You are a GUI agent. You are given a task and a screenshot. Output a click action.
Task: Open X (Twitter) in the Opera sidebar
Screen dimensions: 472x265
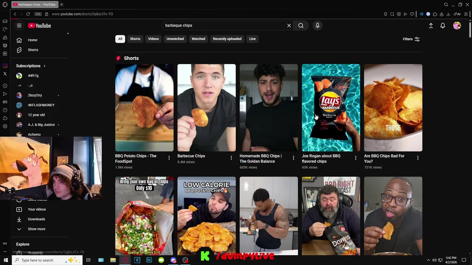[x=5, y=74]
